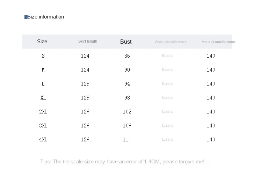Click Elastic waist cell in M row
This screenshot has height=177, width=261.
coord(168,69)
